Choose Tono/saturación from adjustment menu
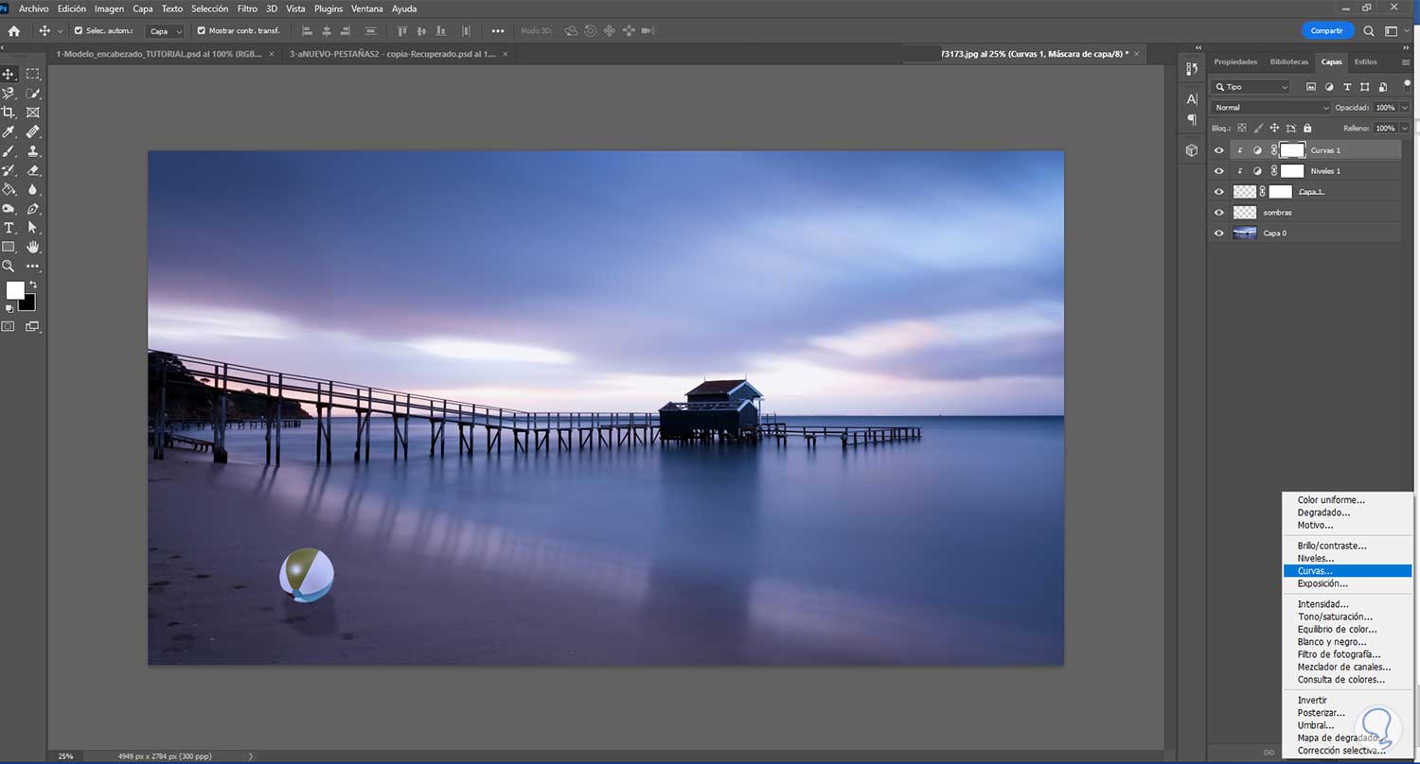 coord(1335,616)
